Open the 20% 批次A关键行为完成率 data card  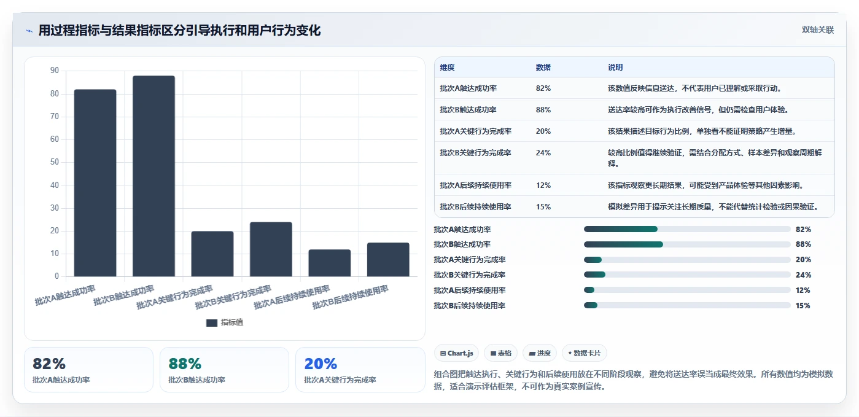(360, 370)
